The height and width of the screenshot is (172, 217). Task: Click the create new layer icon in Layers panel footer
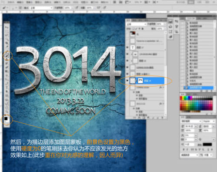158,118
